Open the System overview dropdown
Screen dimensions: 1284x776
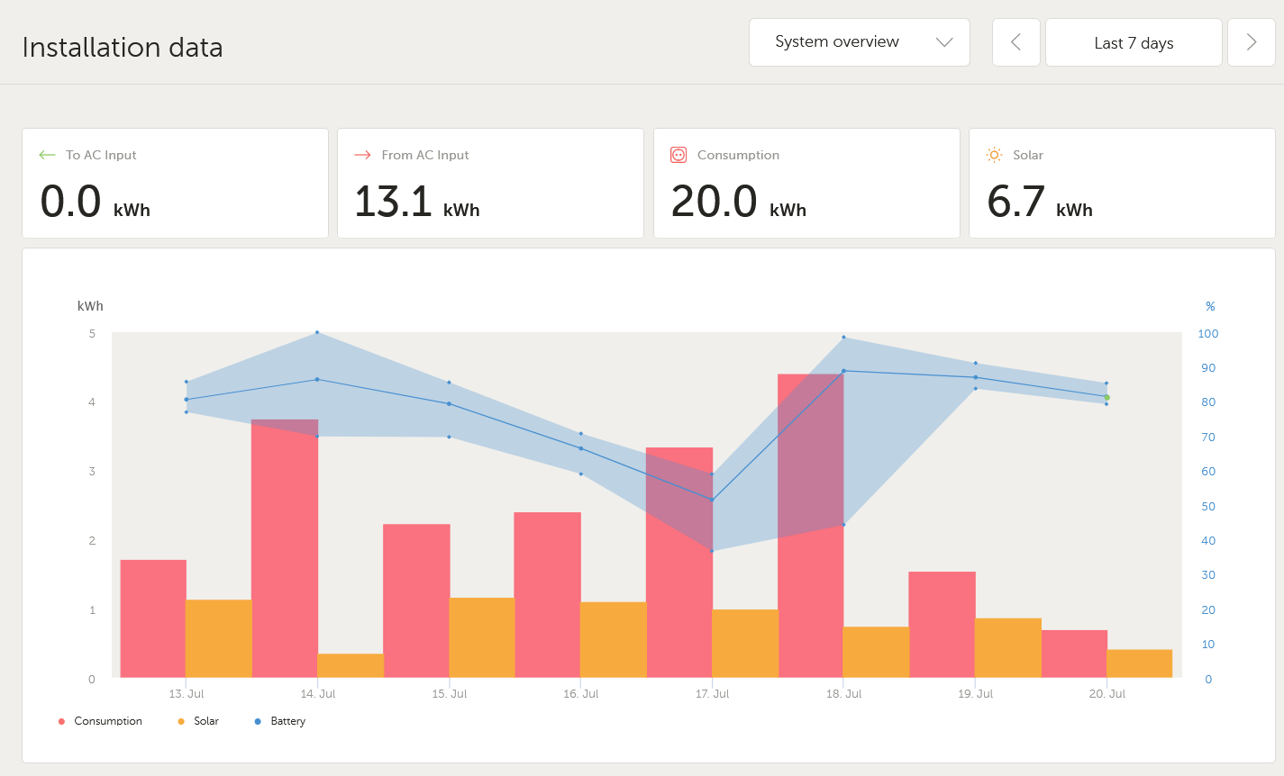(x=859, y=42)
